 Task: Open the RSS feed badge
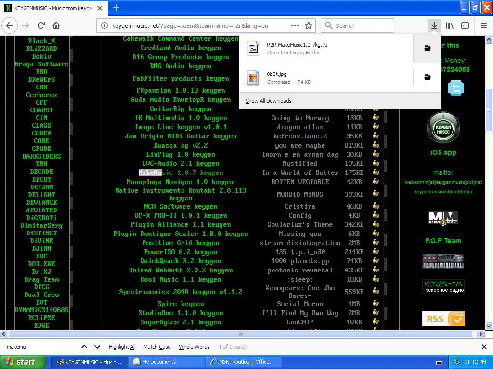click(x=443, y=319)
